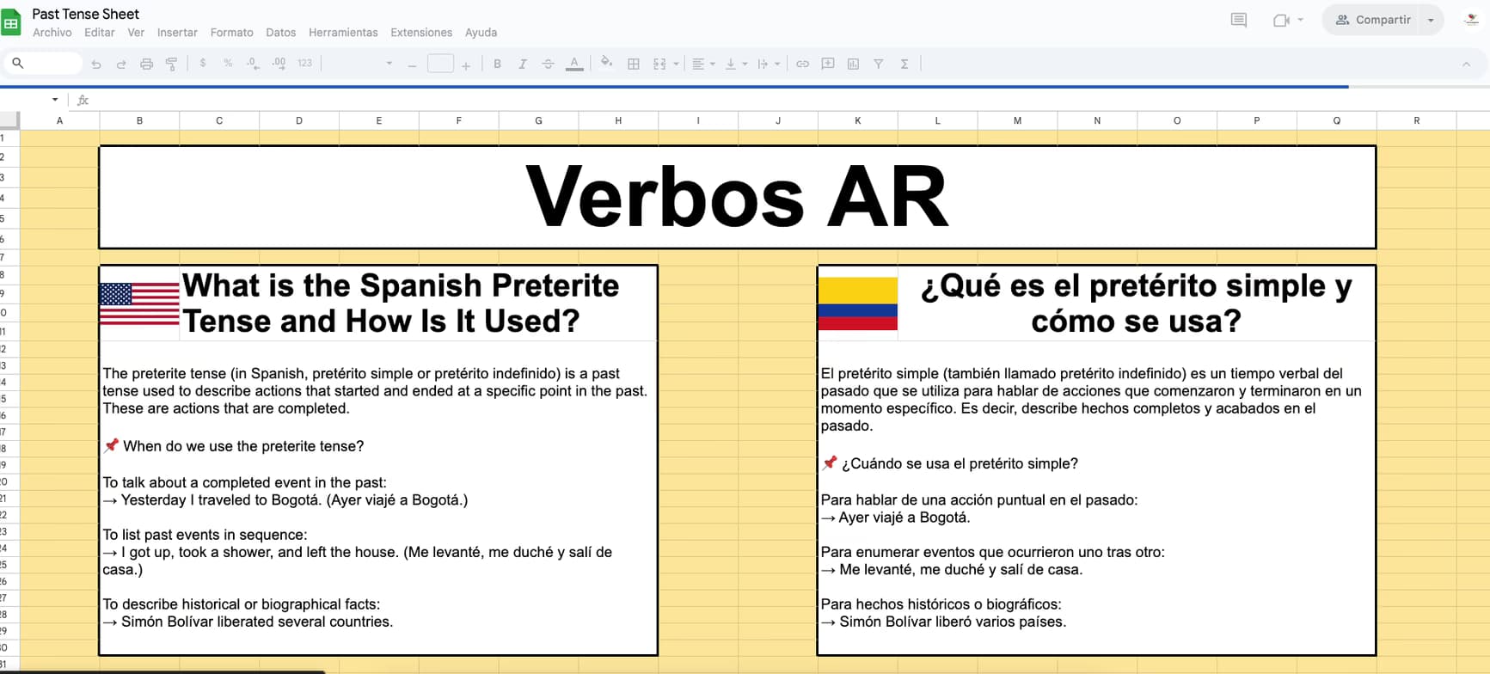Apply percent format

pyautogui.click(x=228, y=64)
